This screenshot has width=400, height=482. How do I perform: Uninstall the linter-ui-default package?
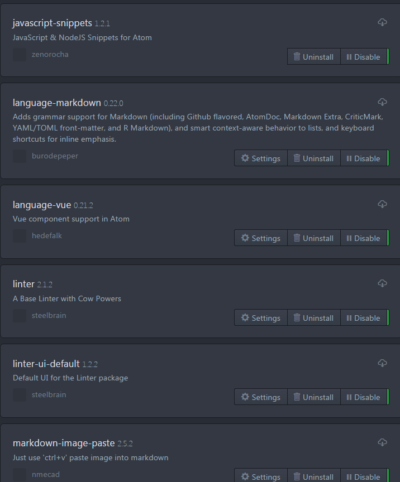[314, 397]
